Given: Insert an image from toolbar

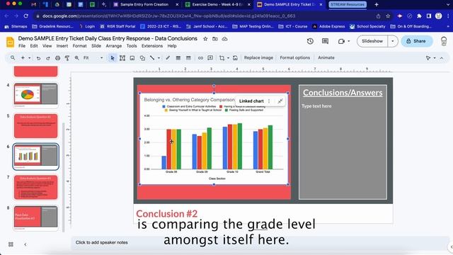Looking at the screenshot, I should (x=132, y=58).
